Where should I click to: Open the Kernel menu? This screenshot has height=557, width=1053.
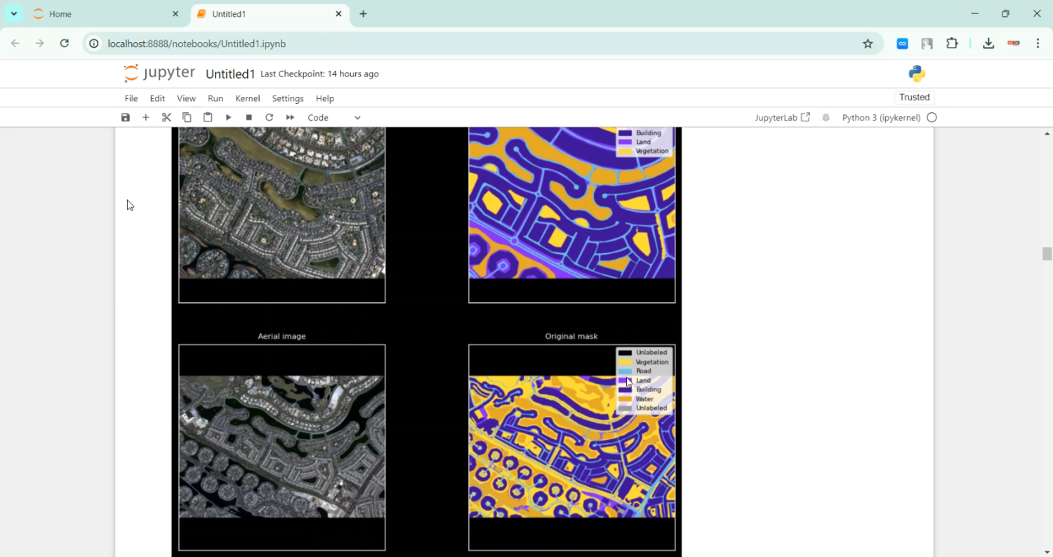pos(247,98)
